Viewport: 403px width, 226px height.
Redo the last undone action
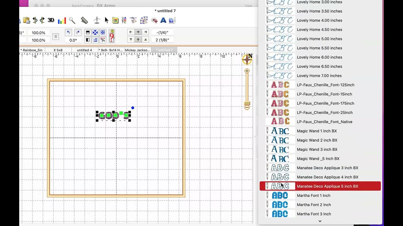click(78, 32)
